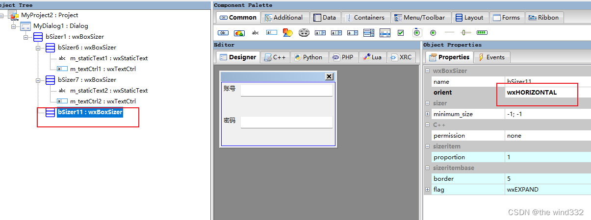Add a wxBitmapComboBox from the palette

click(x=336, y=33)
